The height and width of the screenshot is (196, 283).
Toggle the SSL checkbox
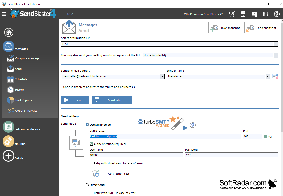[x=265, y=137]
